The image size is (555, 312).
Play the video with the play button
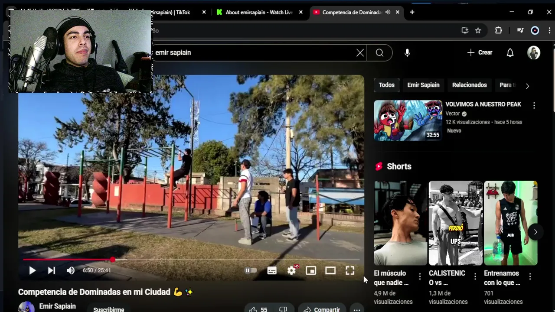point(32,270)
